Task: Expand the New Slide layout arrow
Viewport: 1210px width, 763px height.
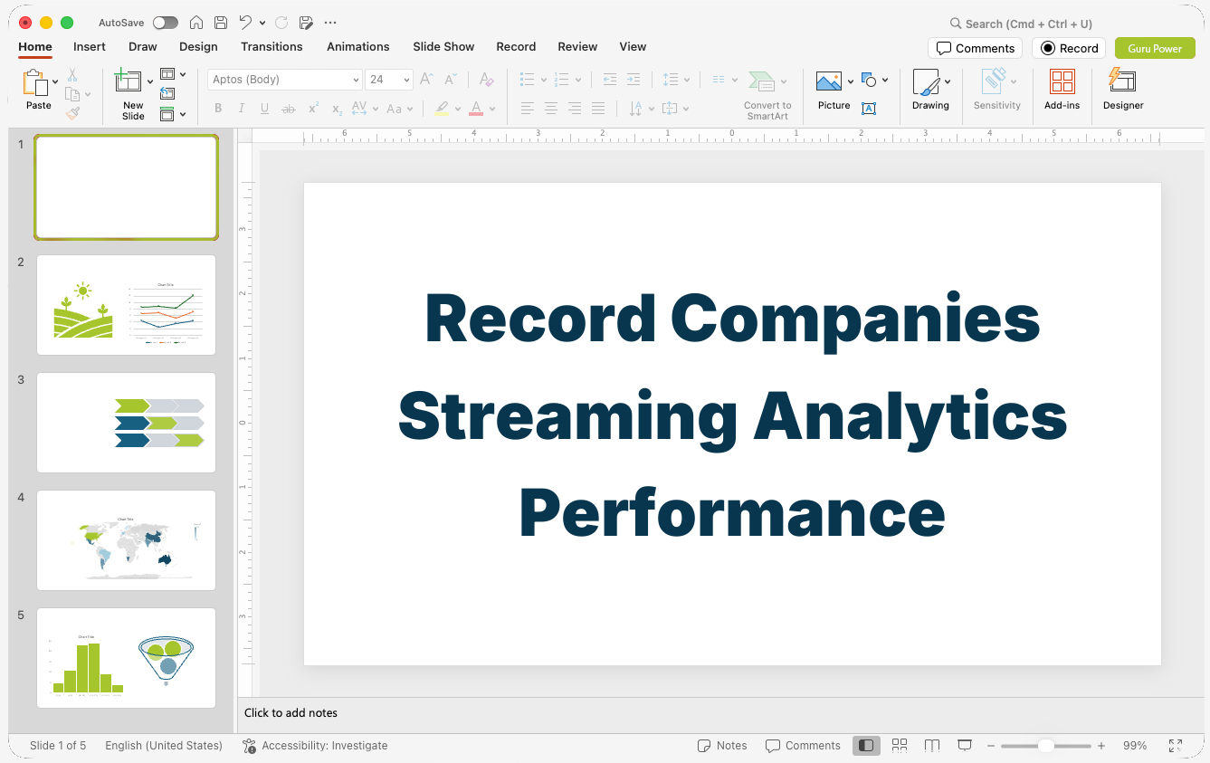Action: 150,82
